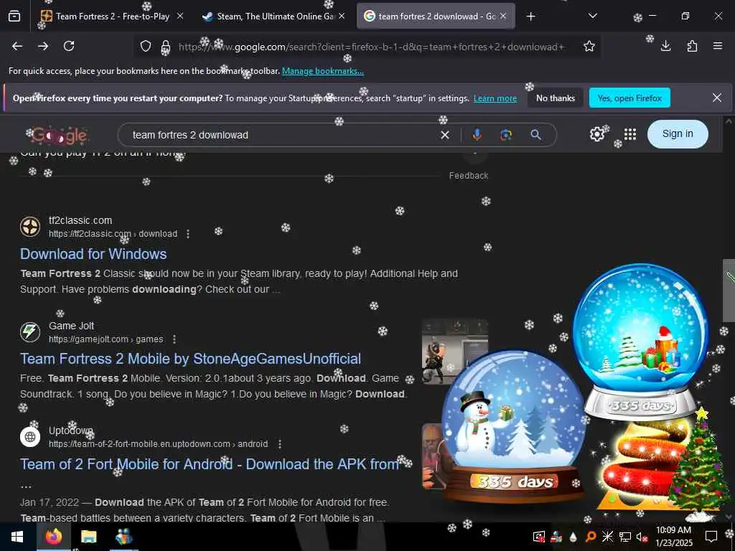Open the third taskbar application icon
The height and width of the screenshot is (551, 735).
(x=123, y=537)
